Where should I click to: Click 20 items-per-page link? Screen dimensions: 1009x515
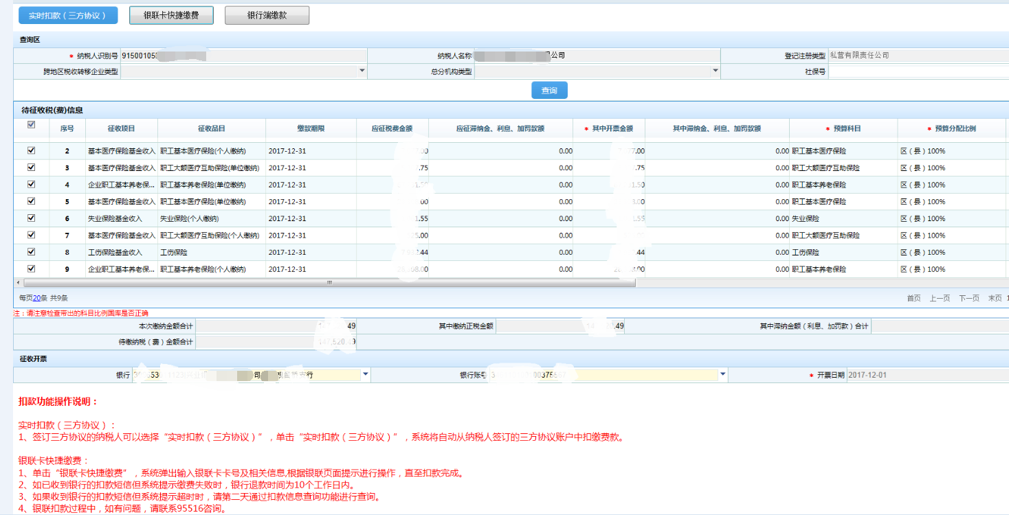(x=37, y=298)
